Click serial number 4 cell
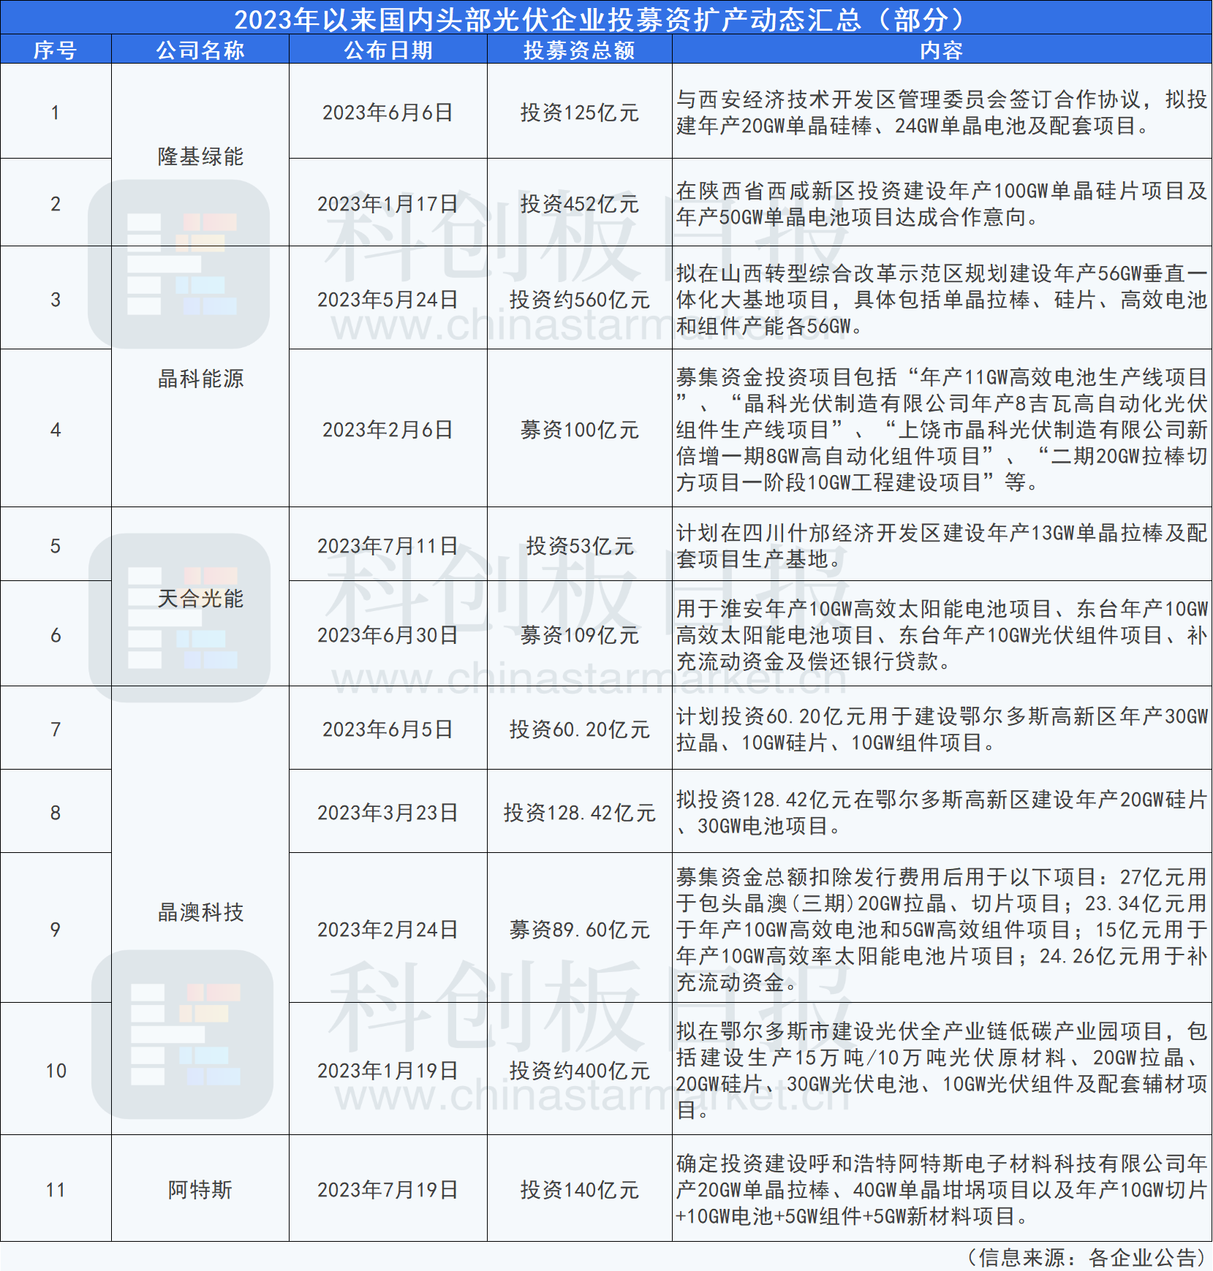The height and width of the screenshot is (1271, 1213). pyautogui.click(x=56, y=429)
